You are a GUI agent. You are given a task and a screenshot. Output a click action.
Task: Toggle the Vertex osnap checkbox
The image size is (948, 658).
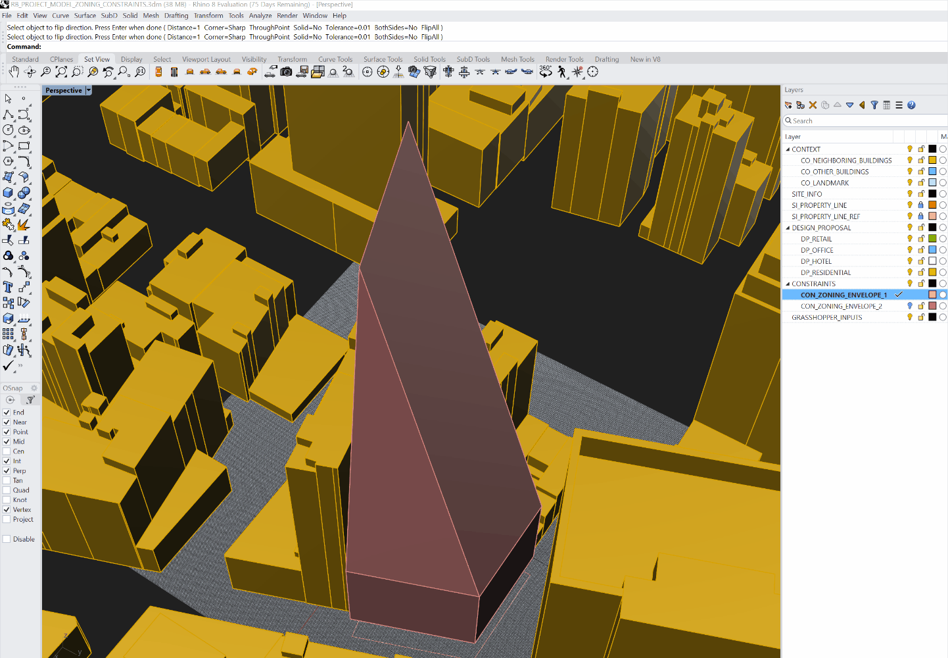click(x=7, y=510)
